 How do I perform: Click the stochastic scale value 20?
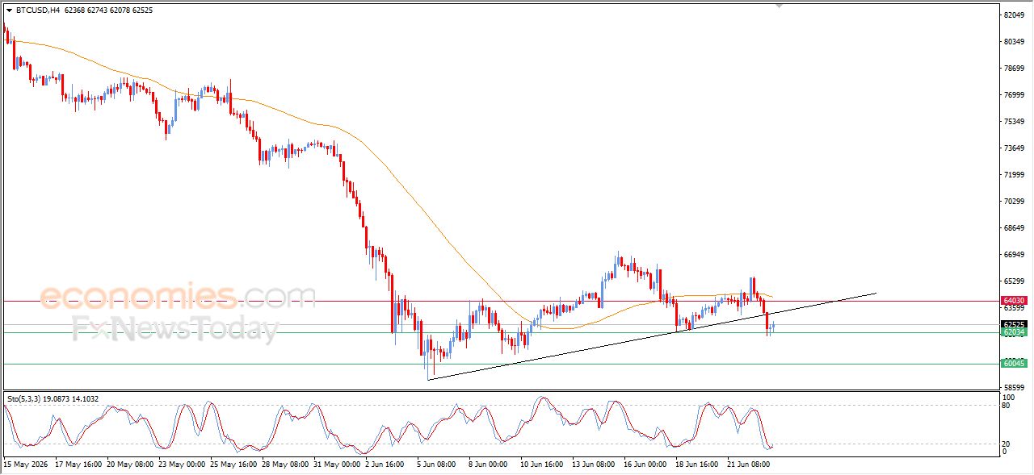(1007, 444)
